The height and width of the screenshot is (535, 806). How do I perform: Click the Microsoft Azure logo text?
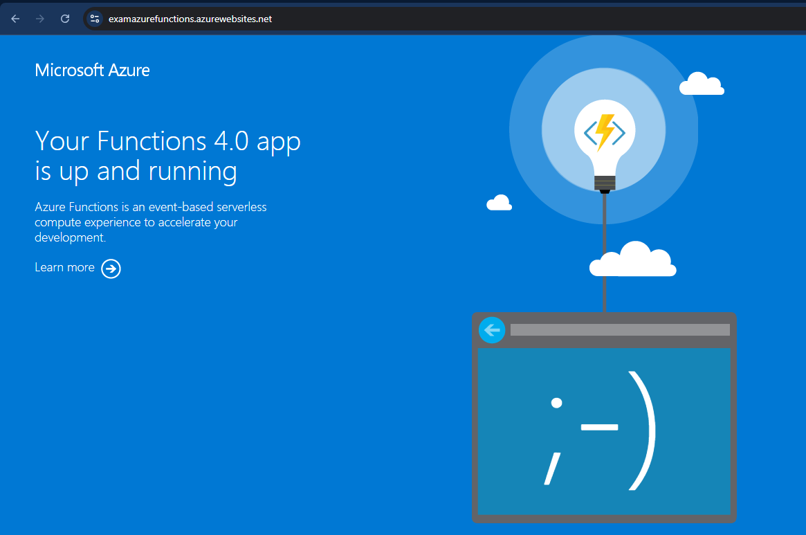tap(93, 70)
